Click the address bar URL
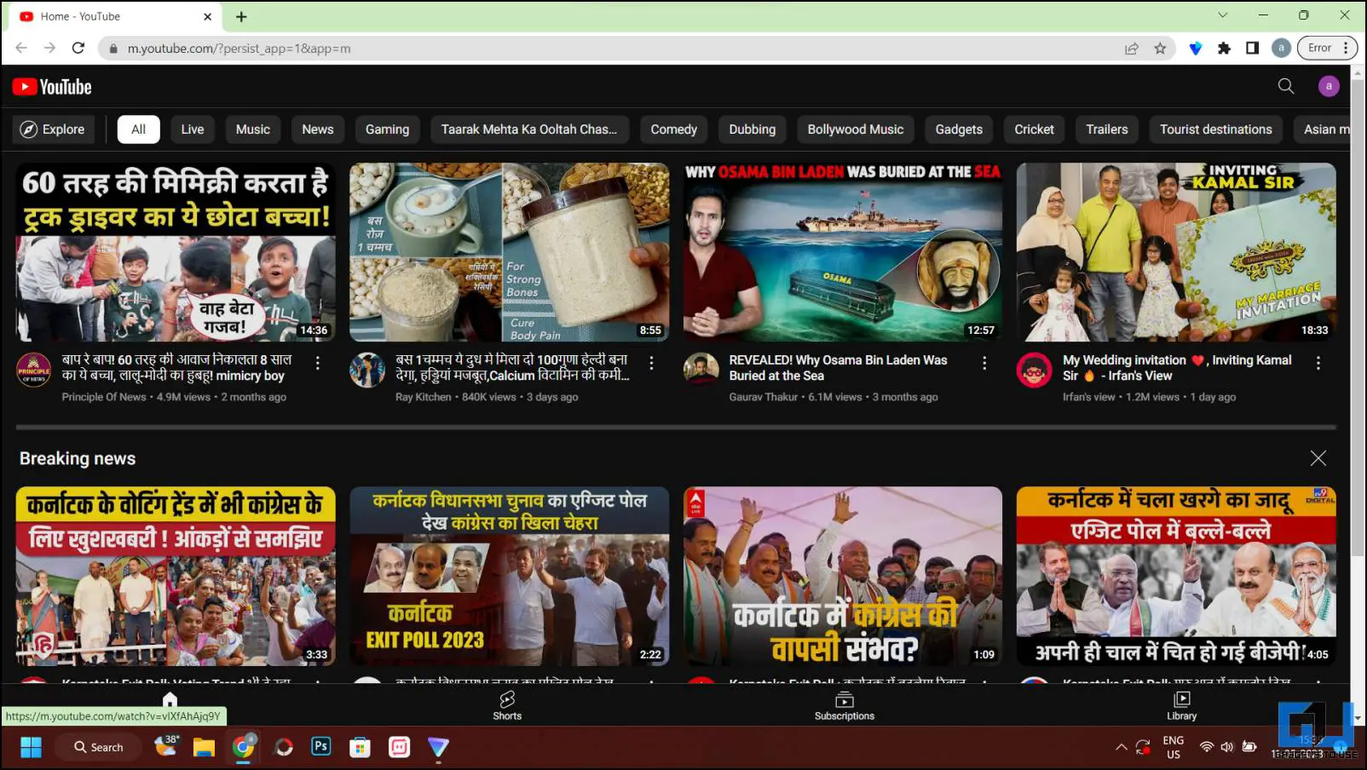Screen dimensions: 1367x770 [x=239, y=49]
